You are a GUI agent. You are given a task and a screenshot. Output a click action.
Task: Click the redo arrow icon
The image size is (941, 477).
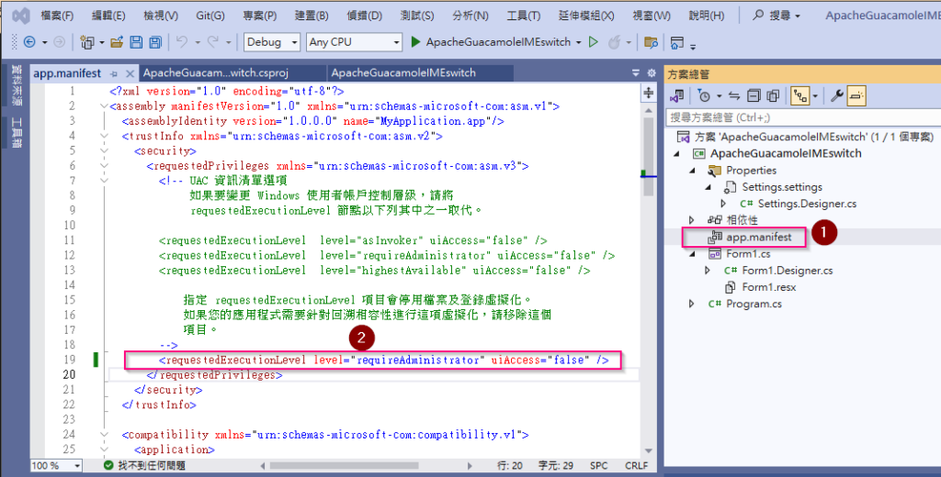point(212,42)
